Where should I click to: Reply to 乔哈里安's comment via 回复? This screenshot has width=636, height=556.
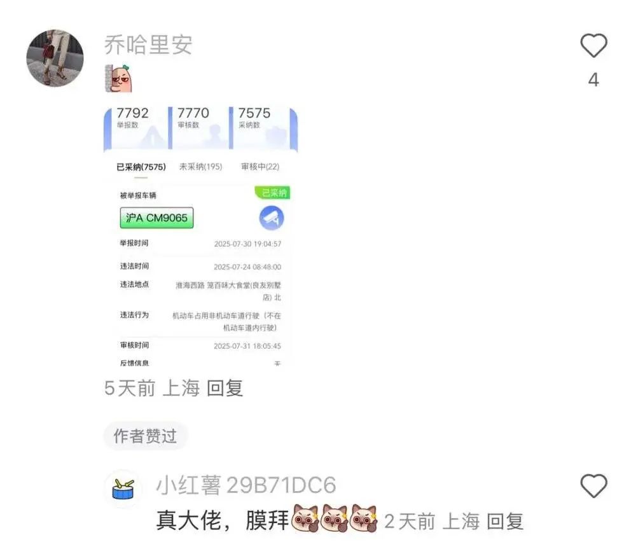tap(225, 388)
